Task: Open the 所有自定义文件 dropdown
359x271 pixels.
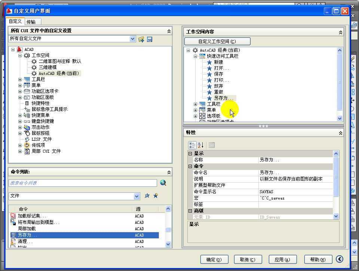Action: point(132,39)
